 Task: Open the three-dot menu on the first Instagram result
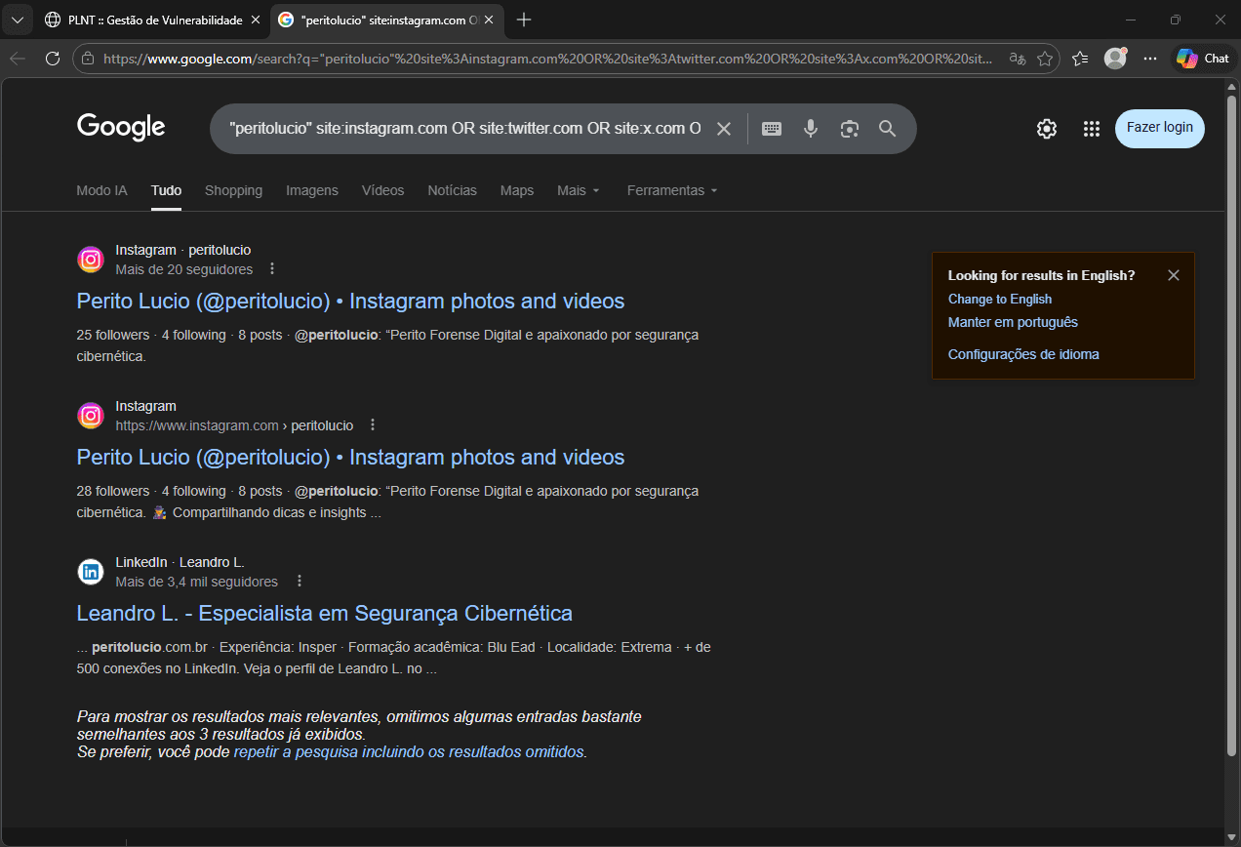271,267
